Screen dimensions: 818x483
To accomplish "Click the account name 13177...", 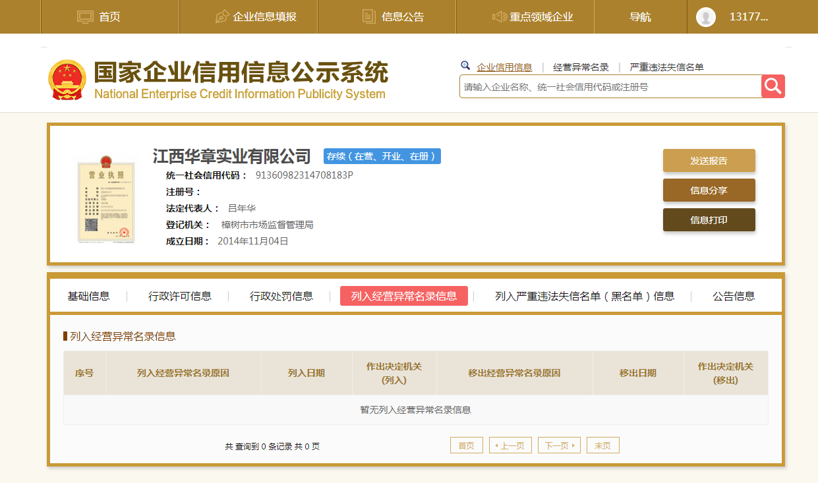I will click(749, 17).
